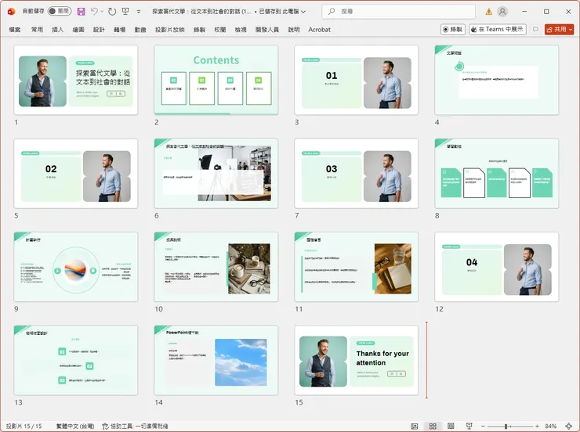Open Customize Quick Access Toolbar dropdown
Screen dimensions: 580x432
139,12
